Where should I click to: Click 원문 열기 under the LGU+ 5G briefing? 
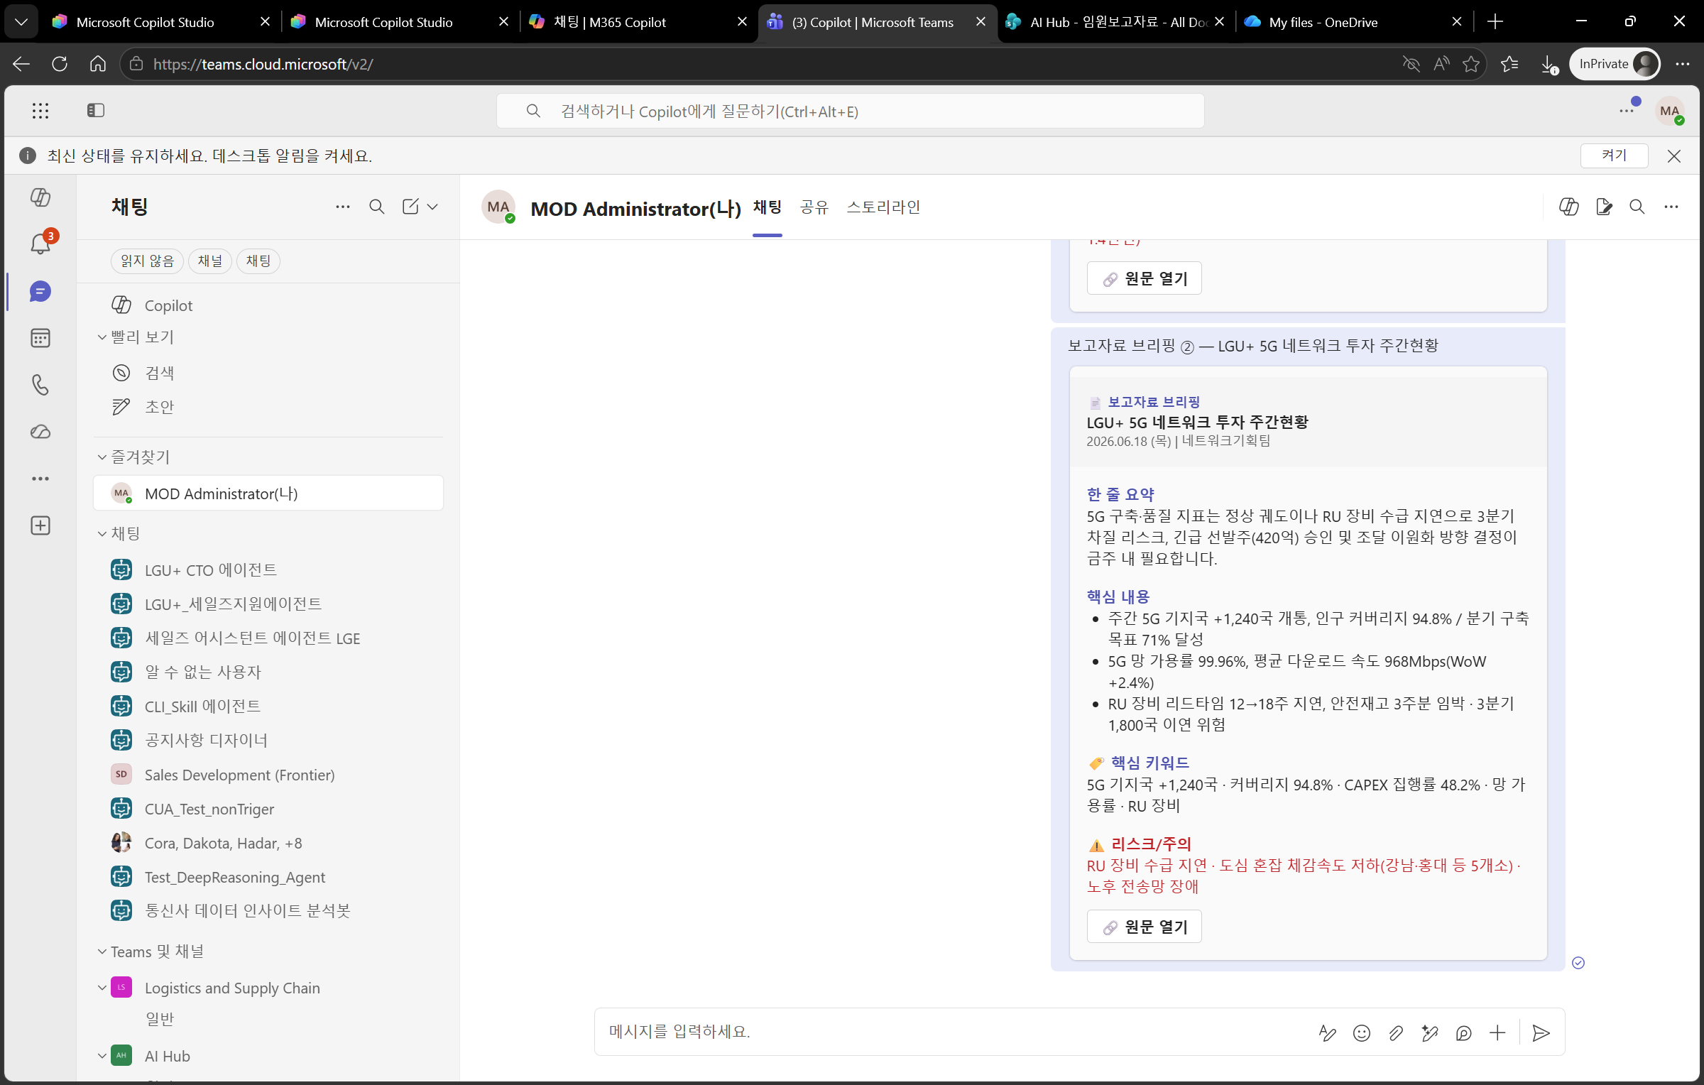point(1145,927)
